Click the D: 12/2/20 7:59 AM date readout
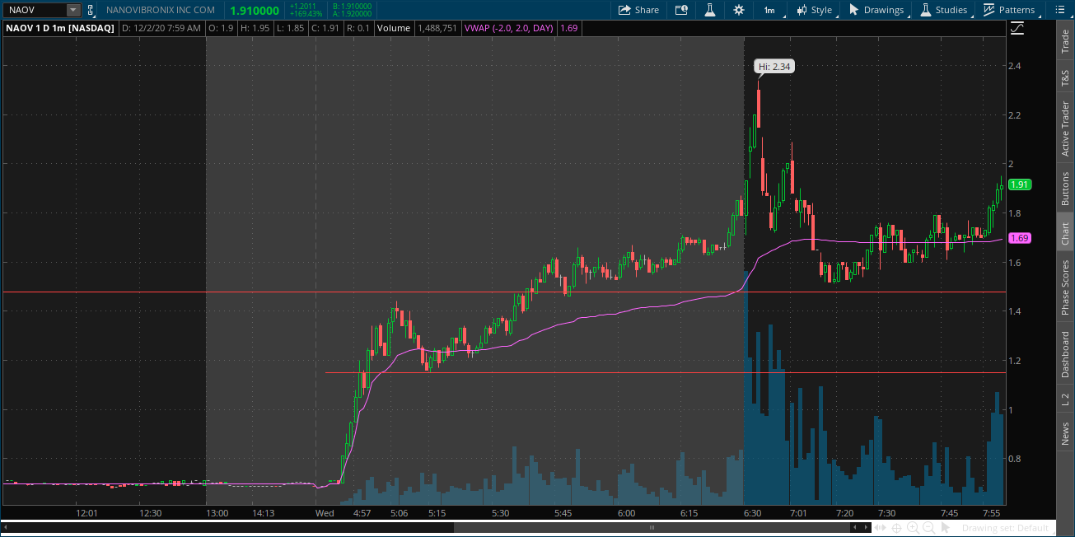Screen dimensions: 1075x537 (x=161, y=28)
